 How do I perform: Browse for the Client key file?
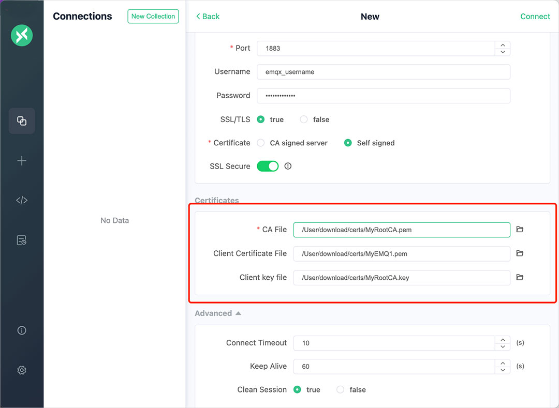click(520, 277)
